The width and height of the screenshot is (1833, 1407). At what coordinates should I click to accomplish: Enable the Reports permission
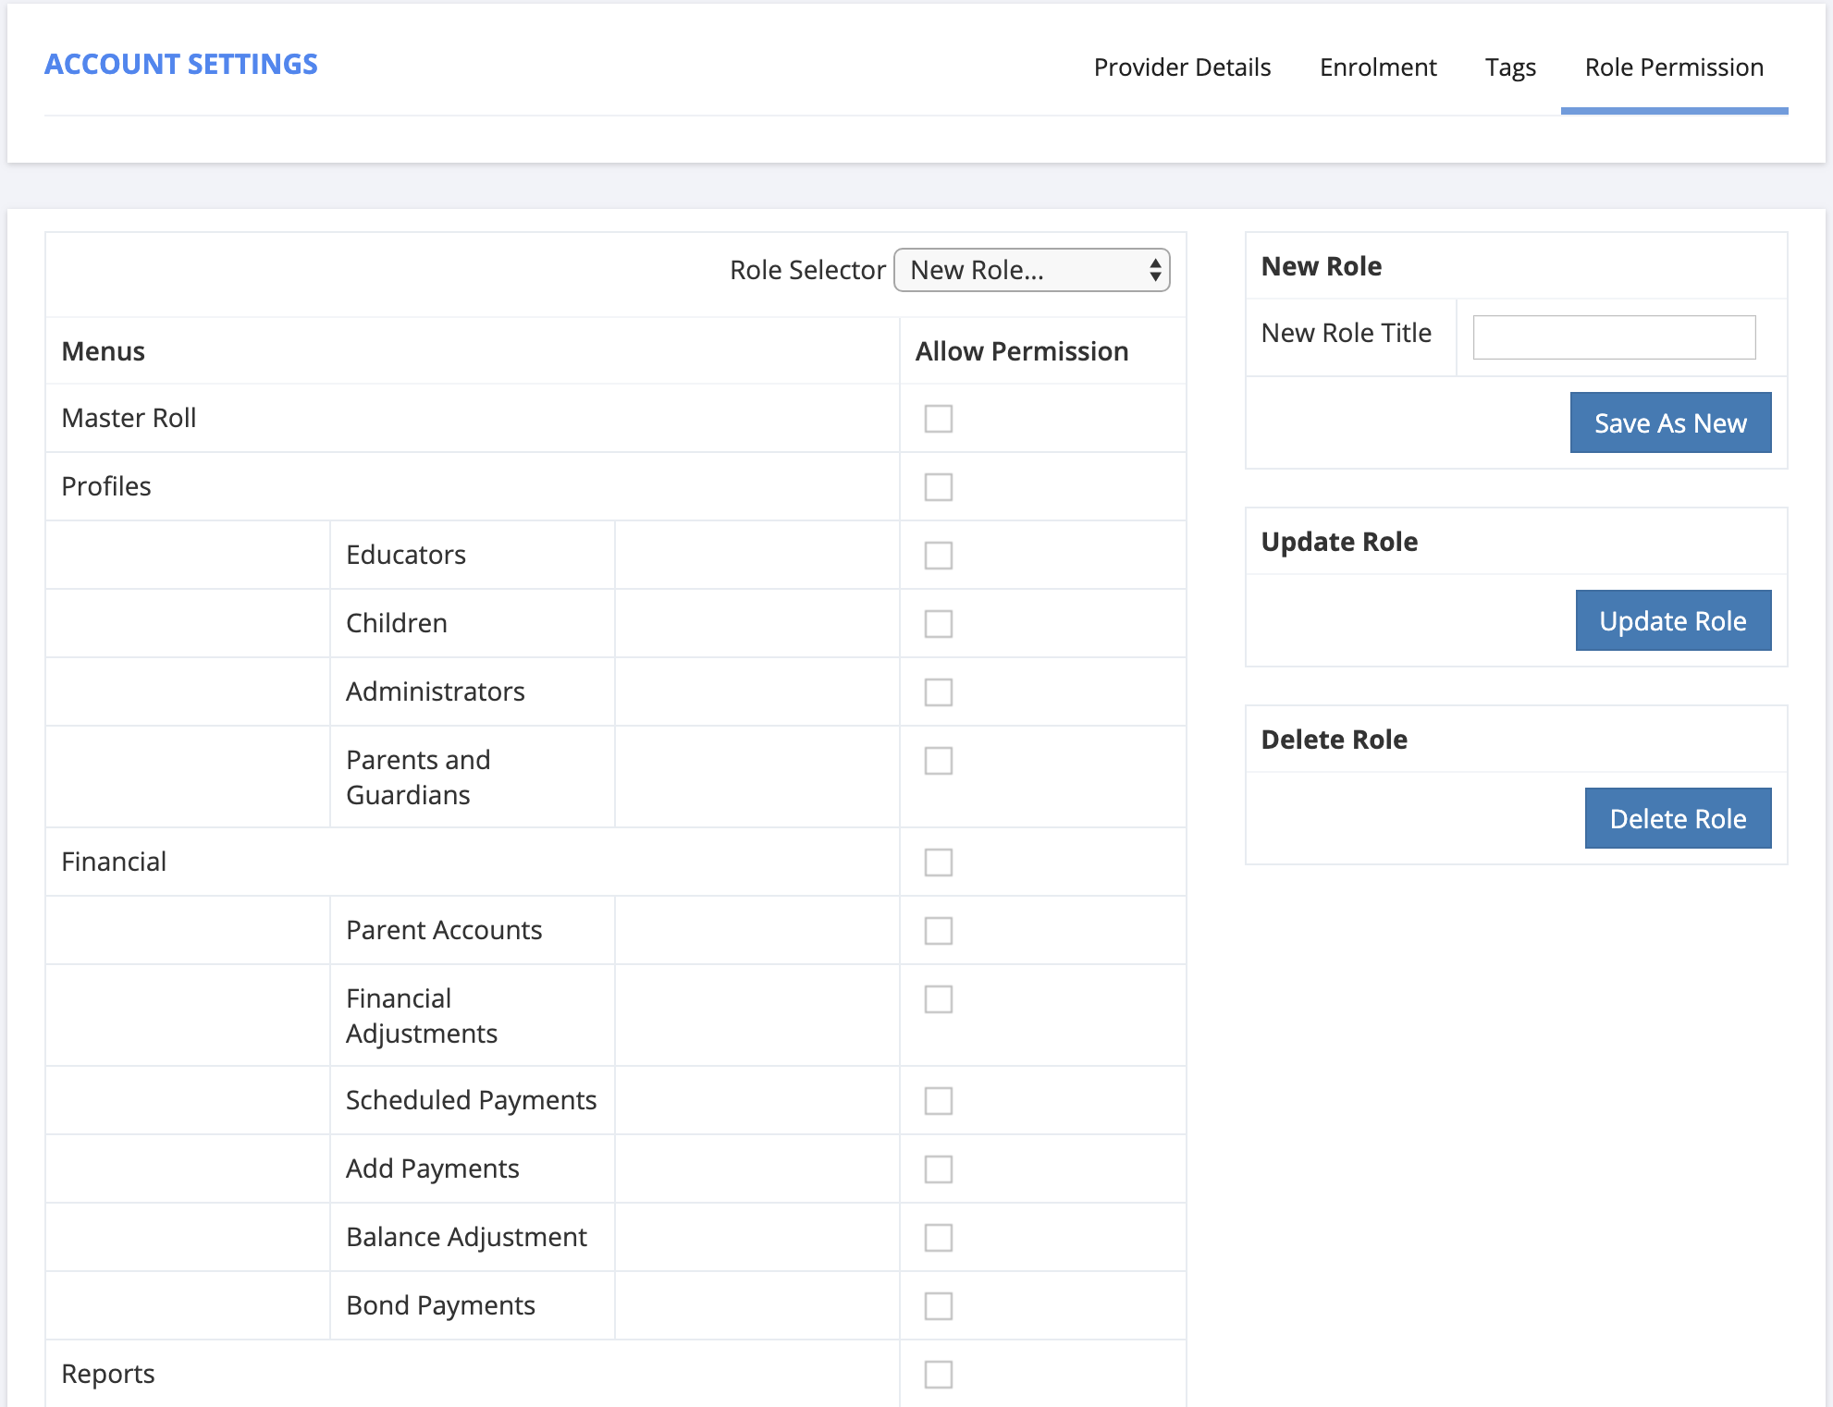[938, 1375]
